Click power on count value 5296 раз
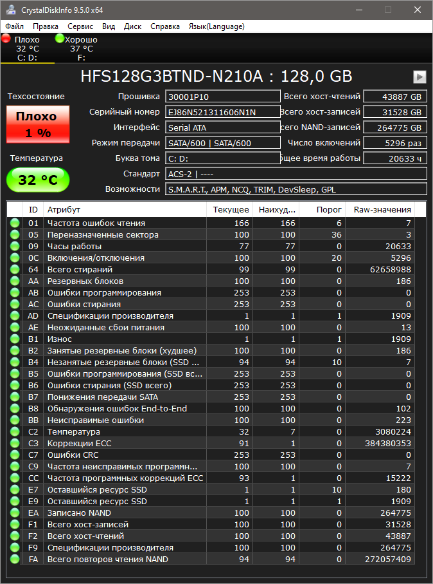The image size is (433, 584). pyautogui.click(x=395, y=143)
